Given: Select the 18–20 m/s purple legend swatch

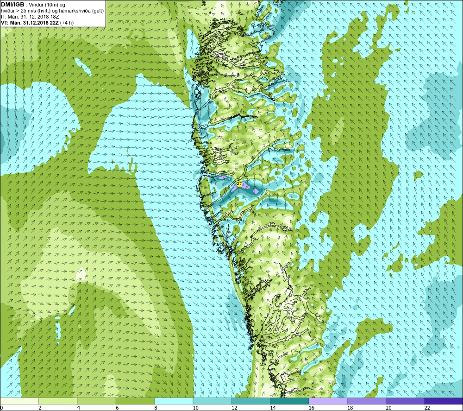Looking at the screenshot, I should [366, 401].
